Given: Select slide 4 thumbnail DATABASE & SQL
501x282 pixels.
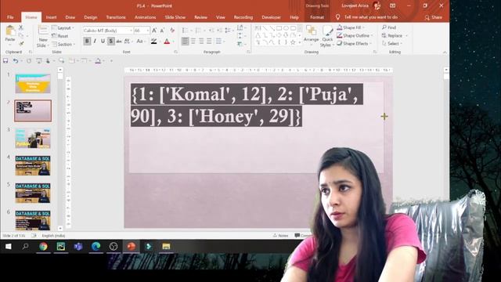Looking at the screenshot, I should pyautogui.click(x=33, y=165).
